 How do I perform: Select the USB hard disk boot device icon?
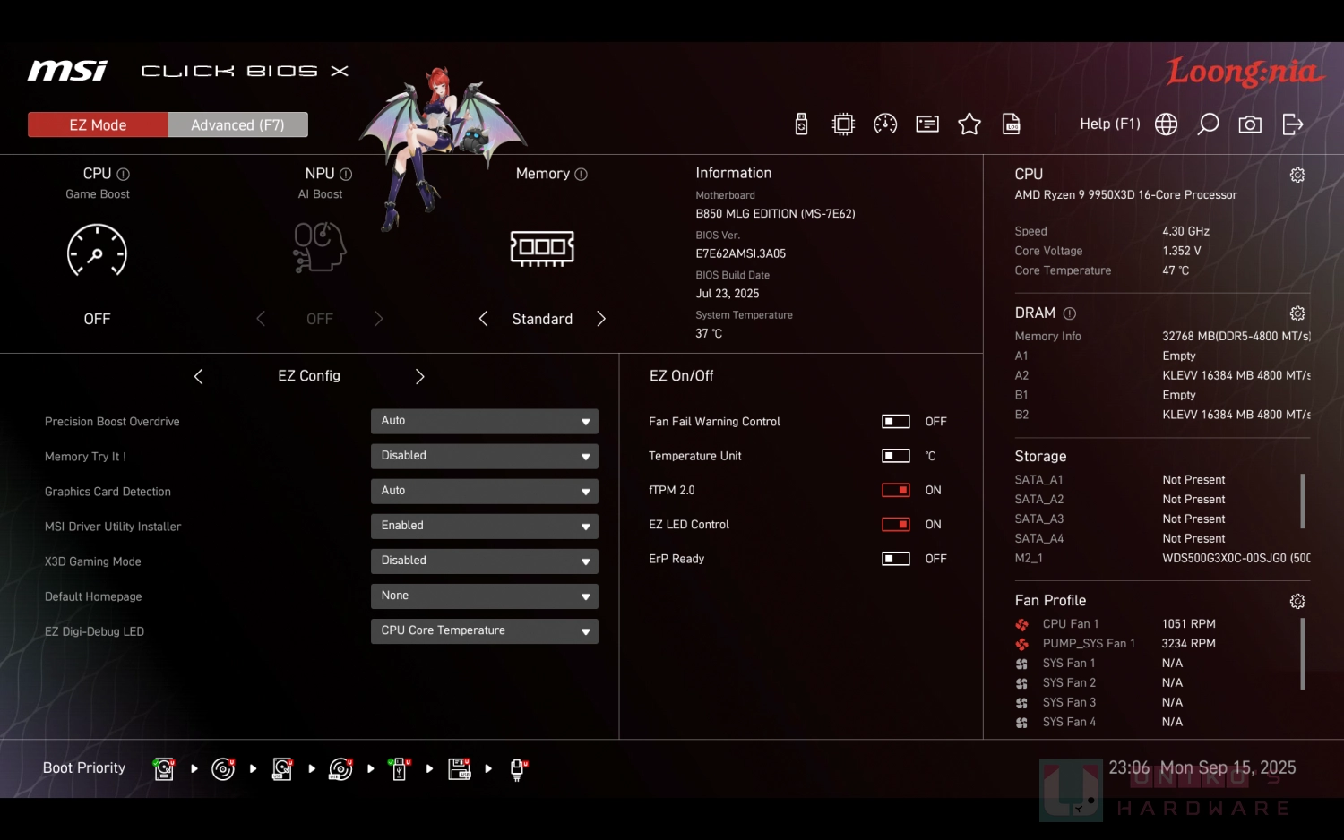point(282,768)
